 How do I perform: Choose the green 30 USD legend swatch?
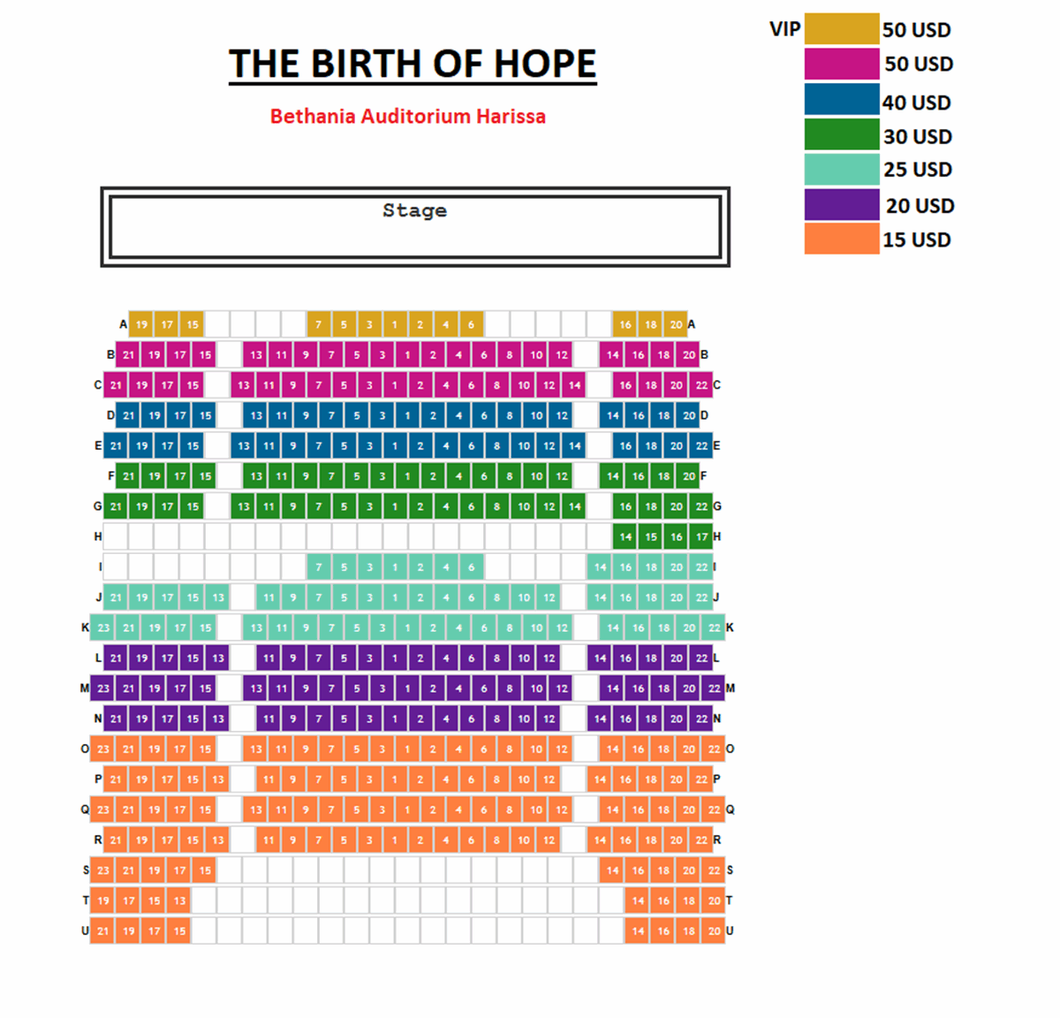tap(841, 134)
